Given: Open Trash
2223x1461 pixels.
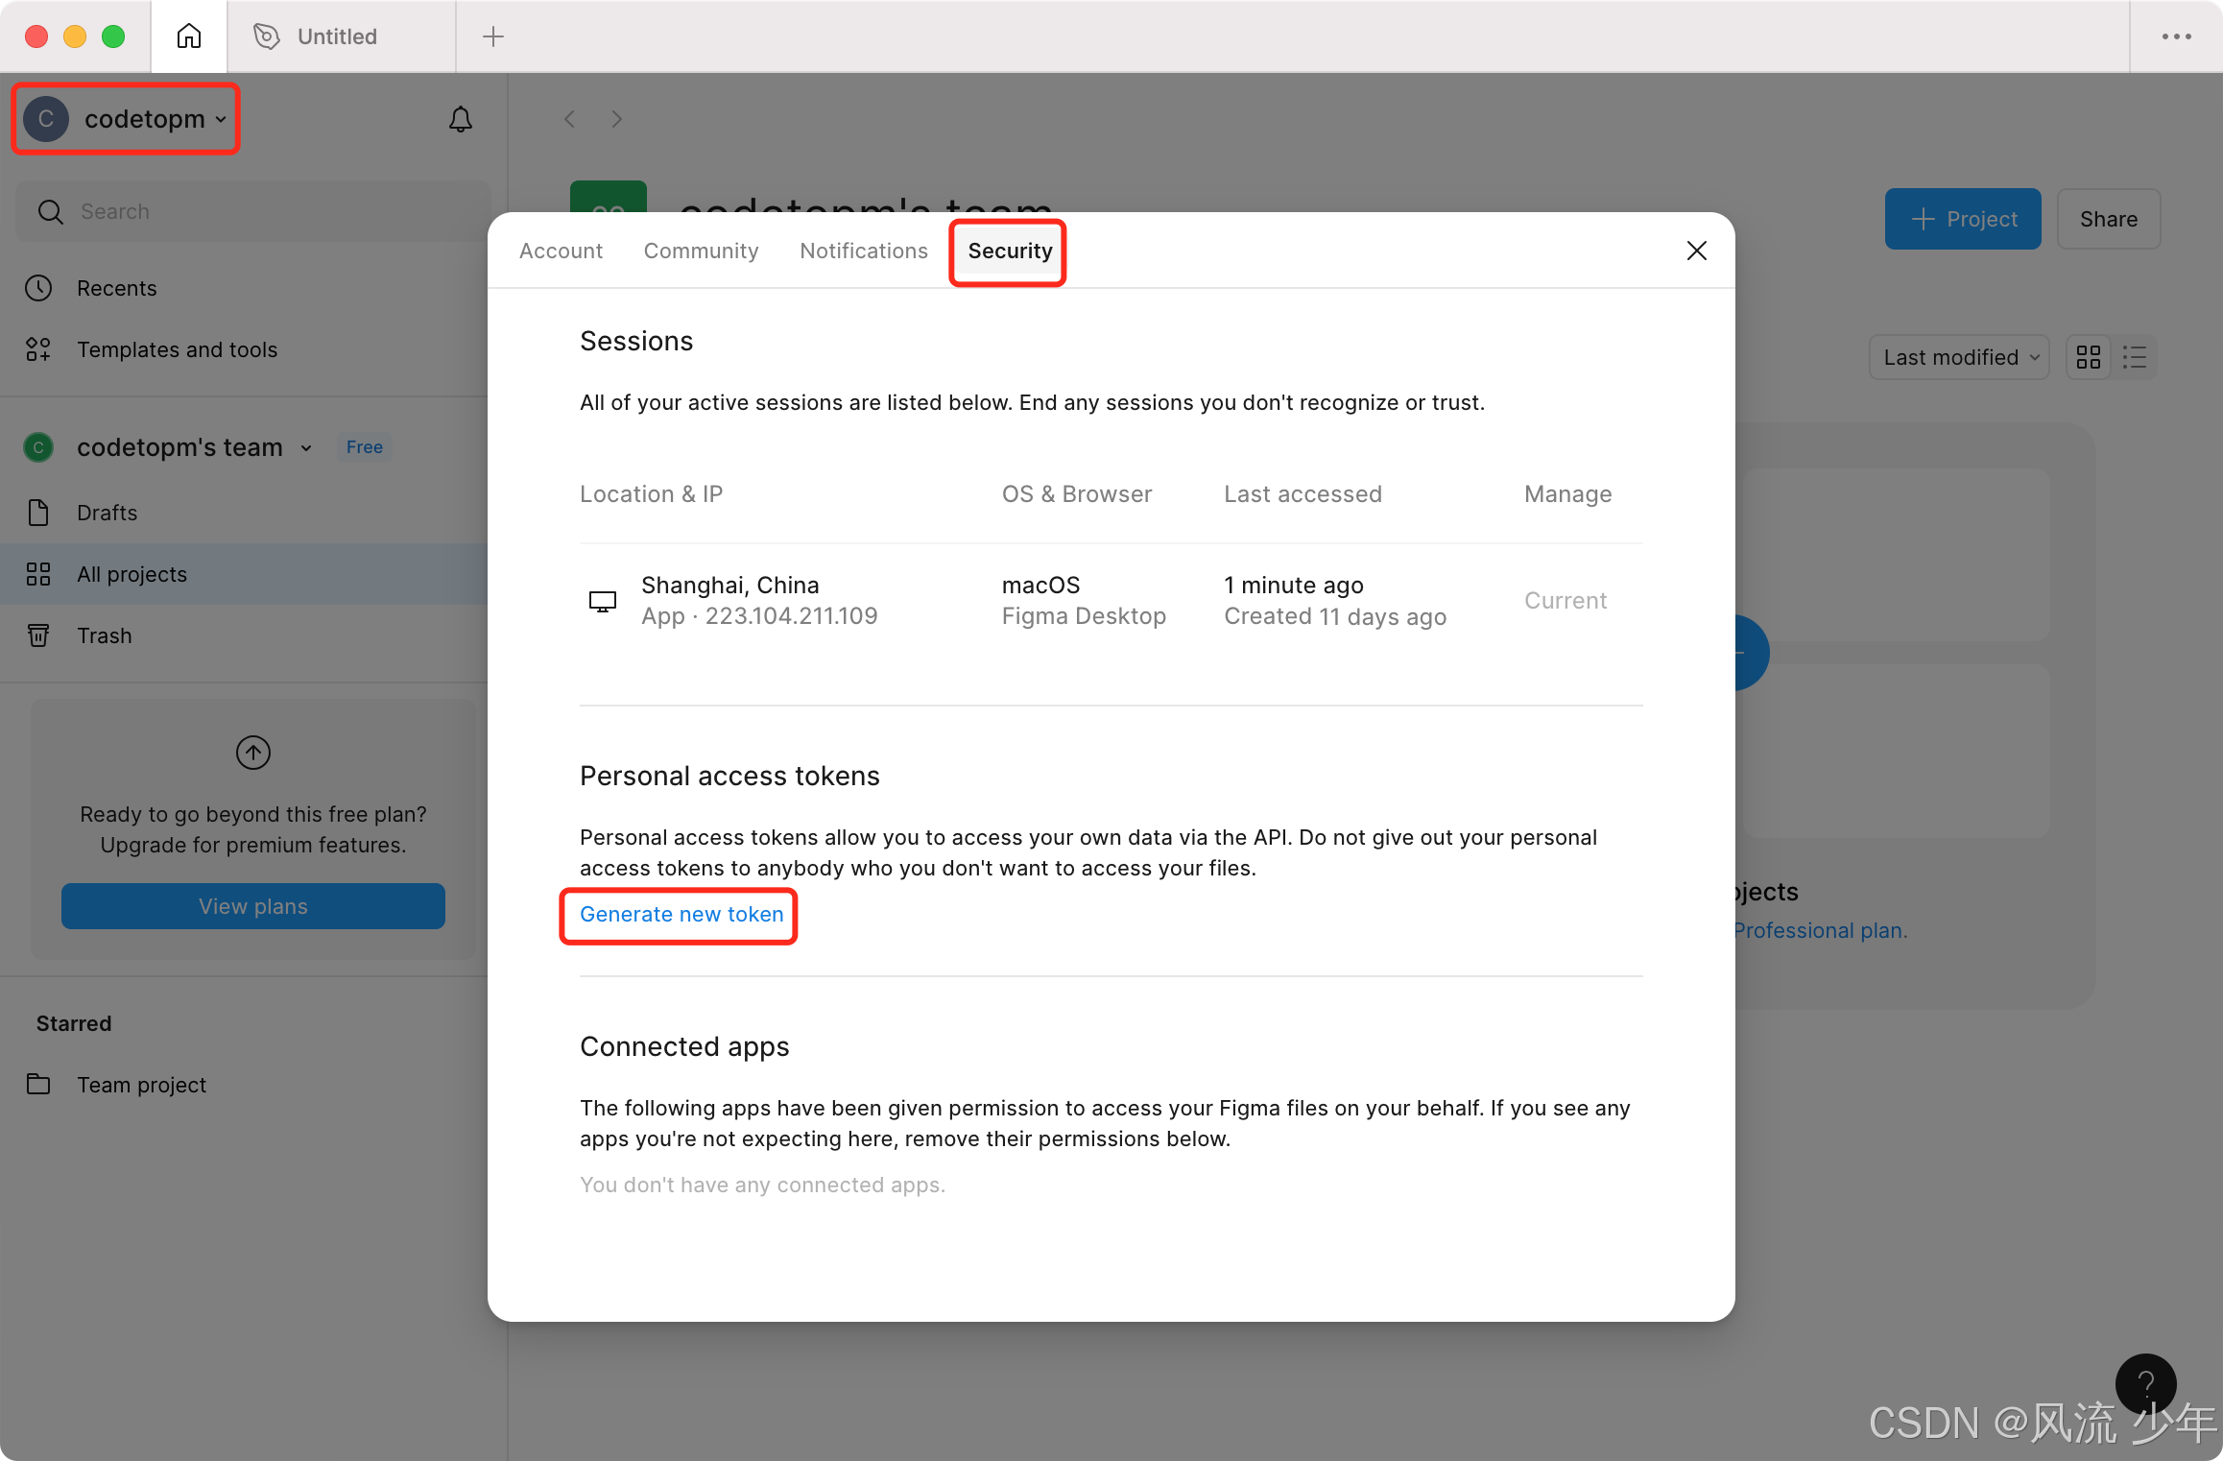Looking at the screenshot, I should pos(104,635).
